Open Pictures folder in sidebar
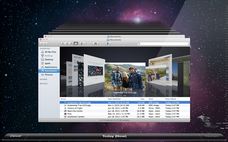The image size is (228, 142). point(49,75)
